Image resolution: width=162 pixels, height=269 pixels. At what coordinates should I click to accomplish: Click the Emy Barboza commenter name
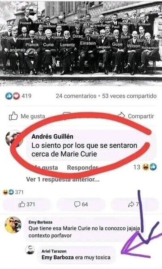coord(40,222)
